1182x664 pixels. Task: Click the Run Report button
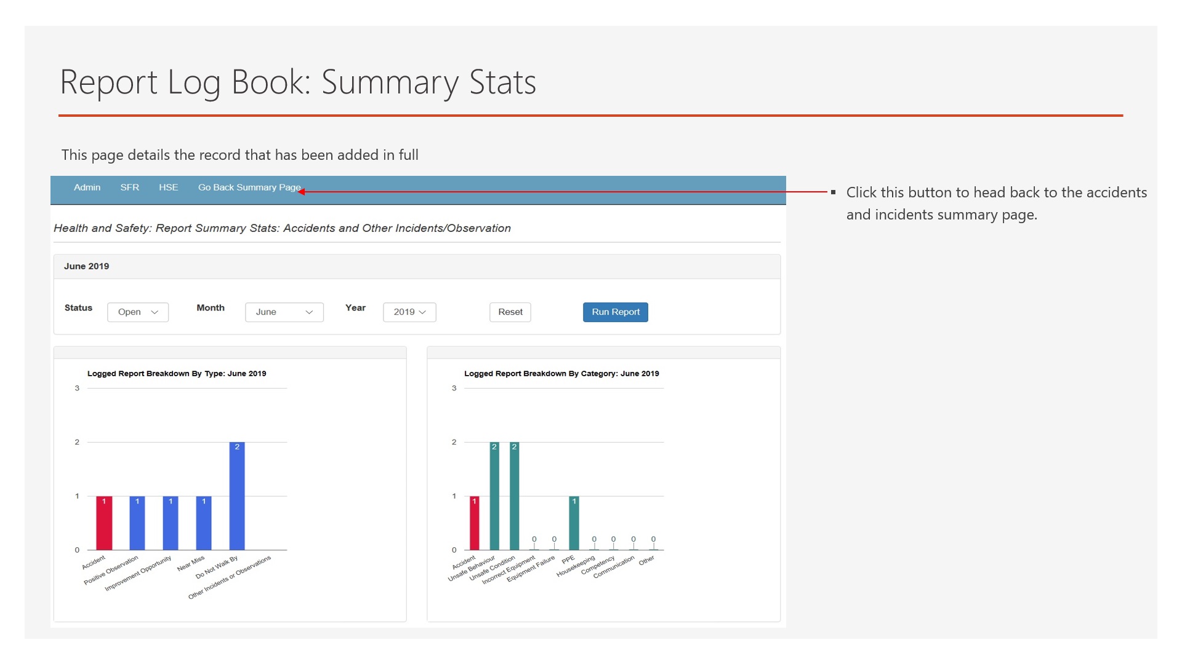tap(615, 312)
